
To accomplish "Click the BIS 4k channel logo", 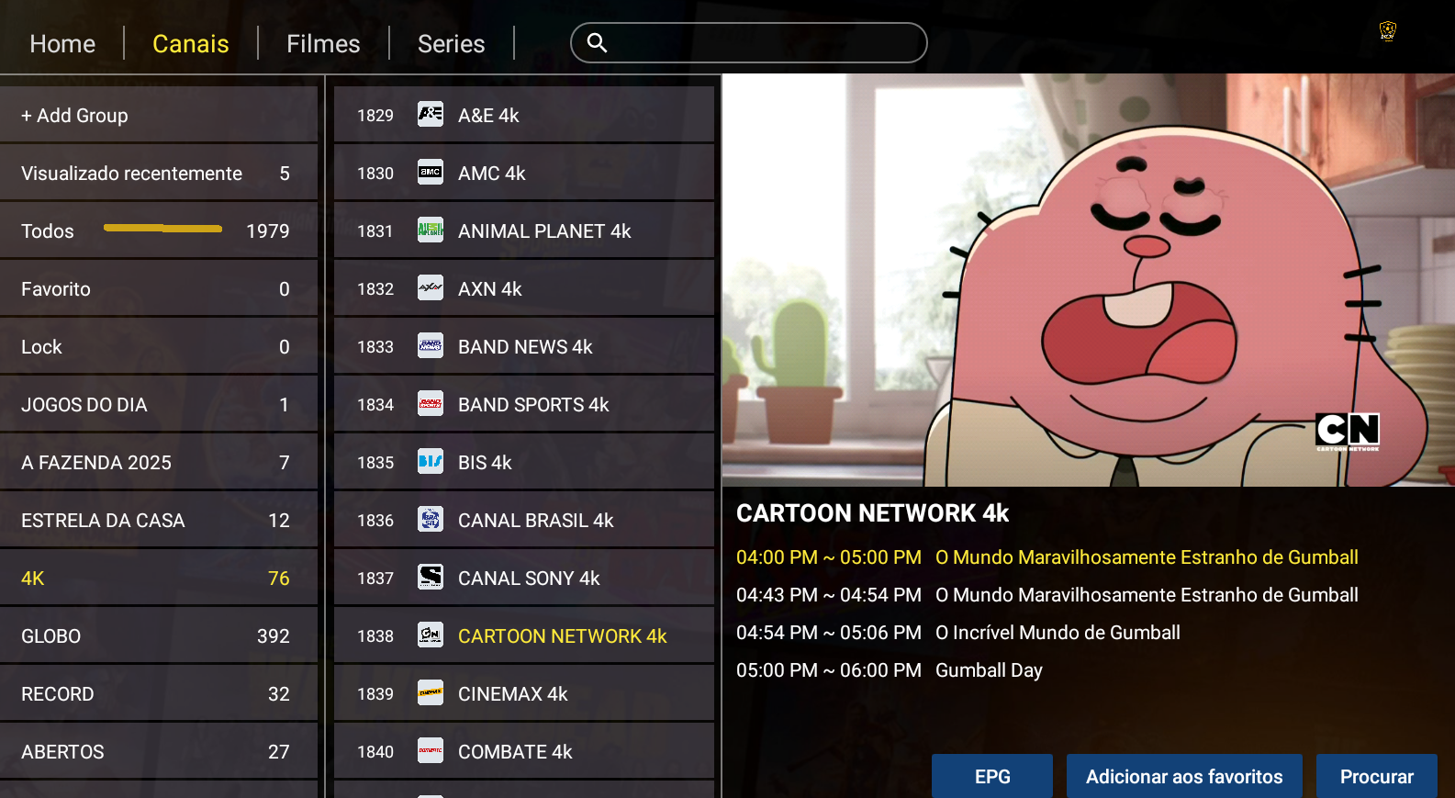I will coord(431,462).
